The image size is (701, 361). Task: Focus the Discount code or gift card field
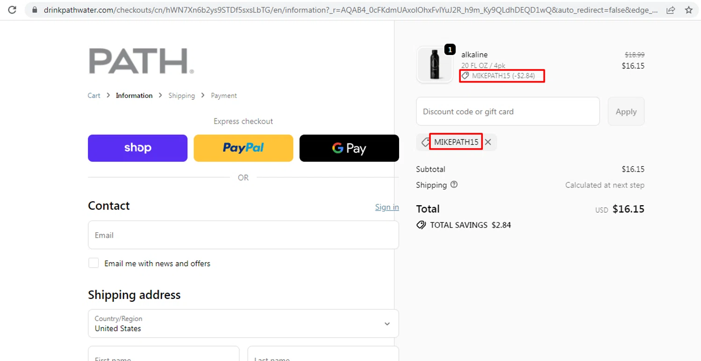[508, 111]
